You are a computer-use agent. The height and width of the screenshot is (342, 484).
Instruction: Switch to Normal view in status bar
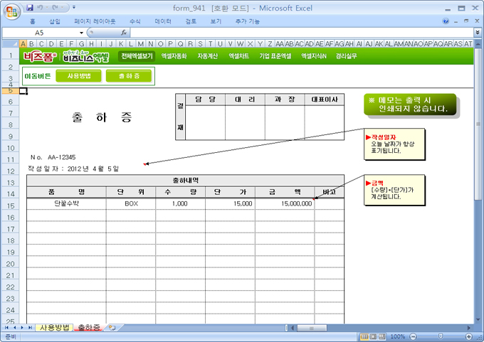[364, 336]
